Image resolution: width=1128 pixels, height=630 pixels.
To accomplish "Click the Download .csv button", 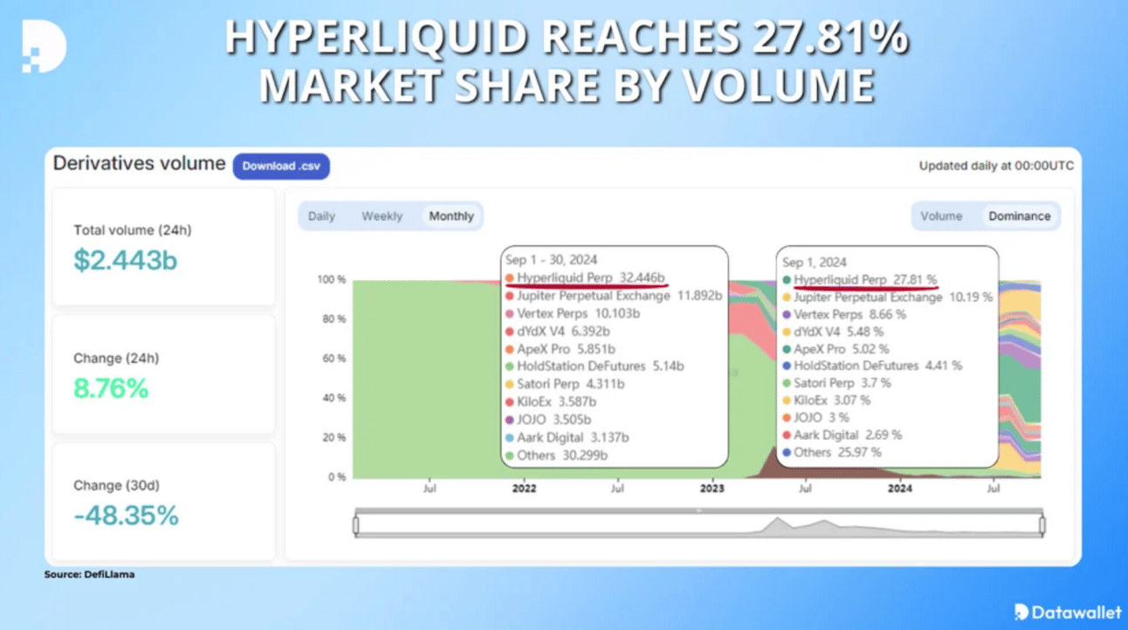I will [281, 166].
